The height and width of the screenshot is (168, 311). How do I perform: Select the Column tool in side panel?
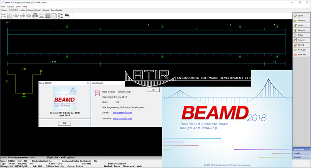pyautogui.click(x=301, y=40)
